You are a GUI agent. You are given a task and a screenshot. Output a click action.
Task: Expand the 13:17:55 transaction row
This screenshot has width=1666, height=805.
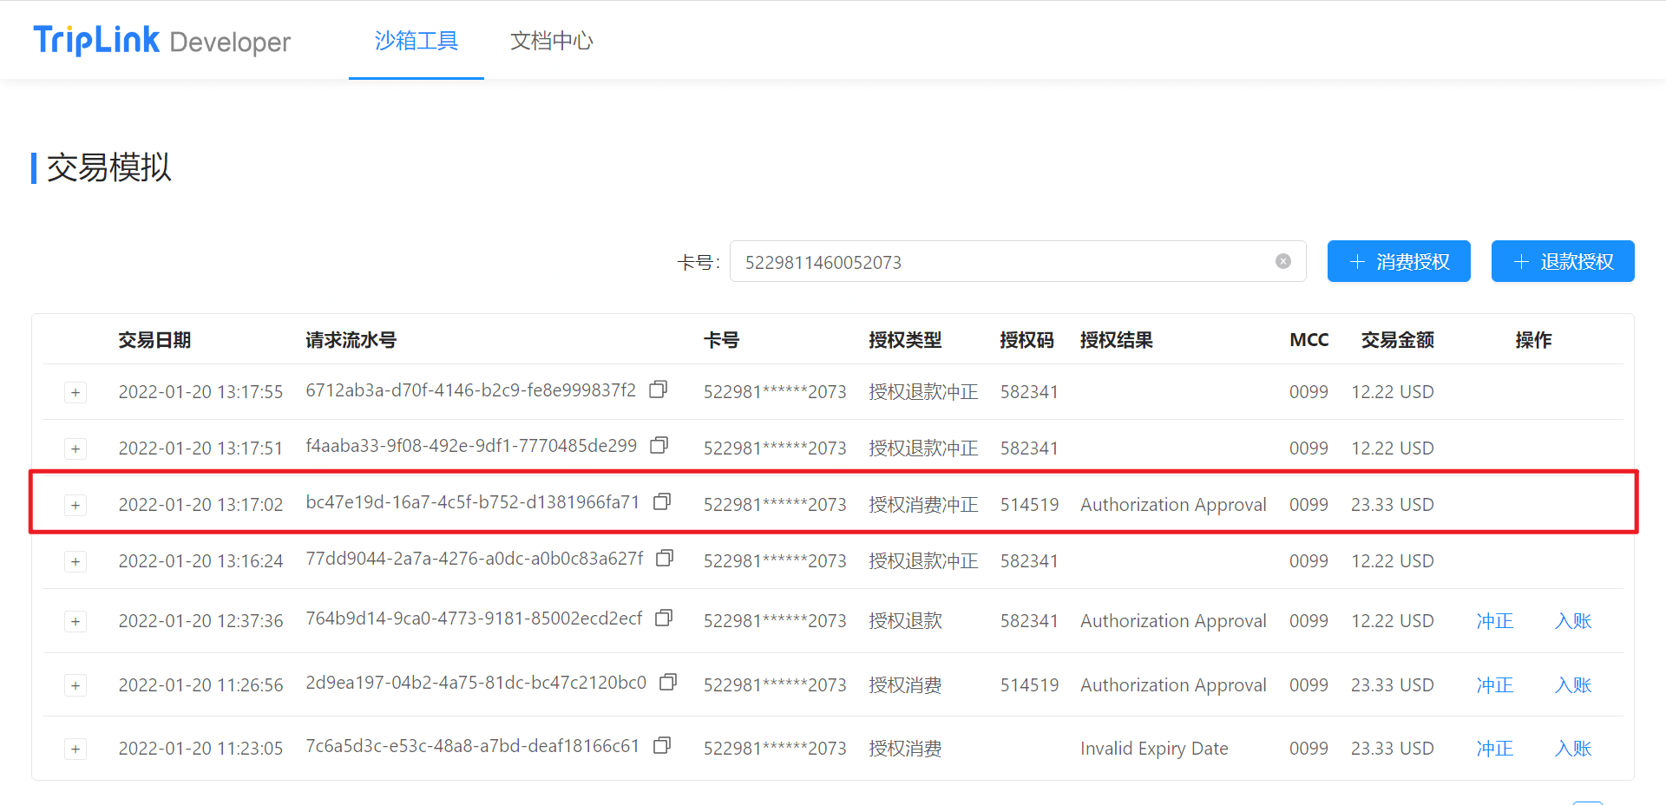(x=75, y=393)
